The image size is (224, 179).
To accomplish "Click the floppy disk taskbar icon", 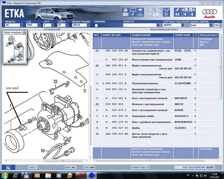I will coord(26,175).
